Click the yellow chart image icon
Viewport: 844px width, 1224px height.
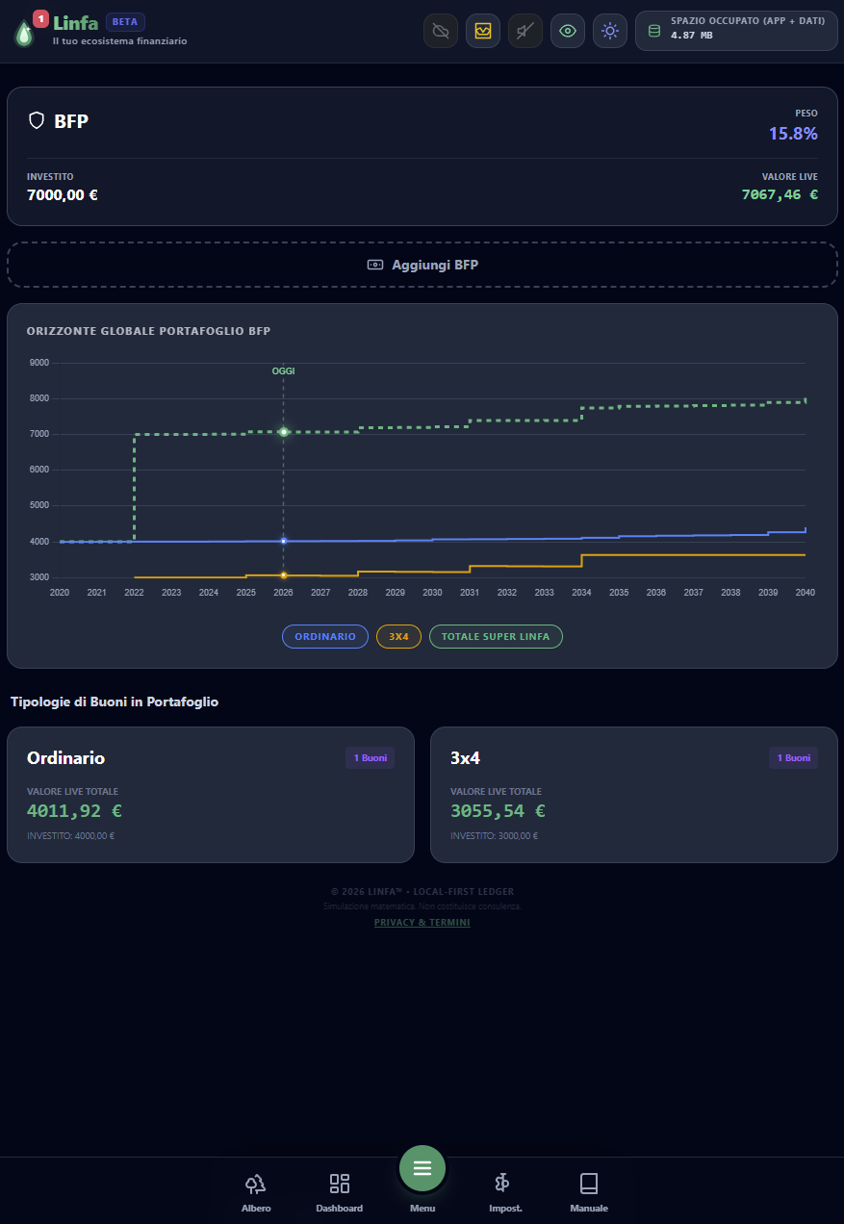tap(483, 31)
